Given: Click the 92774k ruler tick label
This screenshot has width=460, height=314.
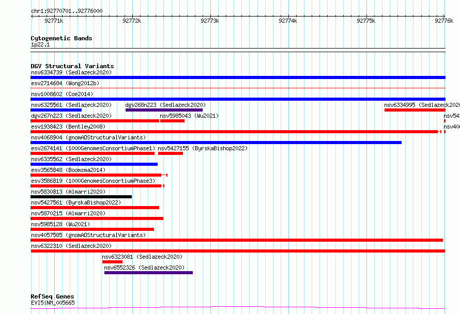Looking at the screenshot, I should click(x=288, y=21).
